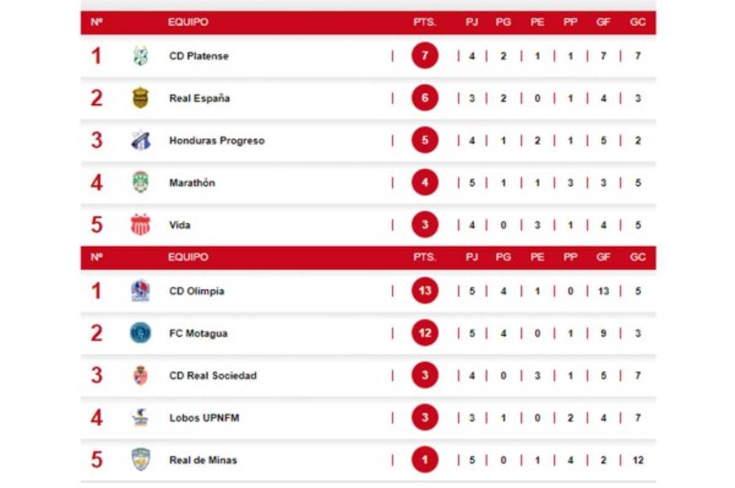735x488 pixels.
Task: Click the Lobos UPNFM team crest
Action: pos(140,417)
